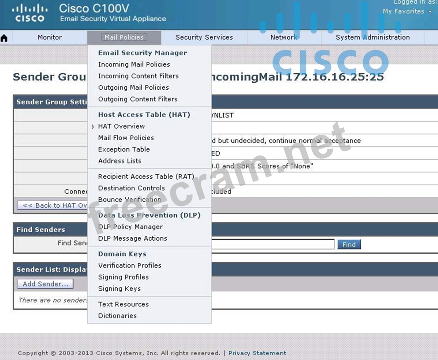Open the Privacy Statement link
Screen dimensions: 438x360
[x=257, y=353]
